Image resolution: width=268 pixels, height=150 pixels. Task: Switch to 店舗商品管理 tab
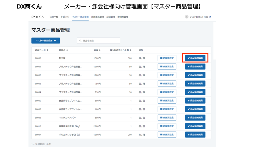tap(97, 17)
